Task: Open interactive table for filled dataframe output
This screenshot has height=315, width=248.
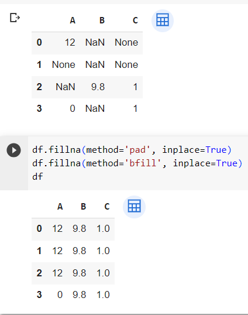Action: (x=134, y=207)
